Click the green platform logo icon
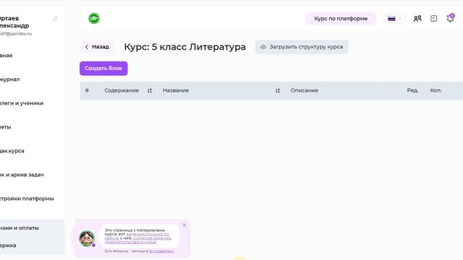The image size is (463, 260). click(x=94, y=18)
